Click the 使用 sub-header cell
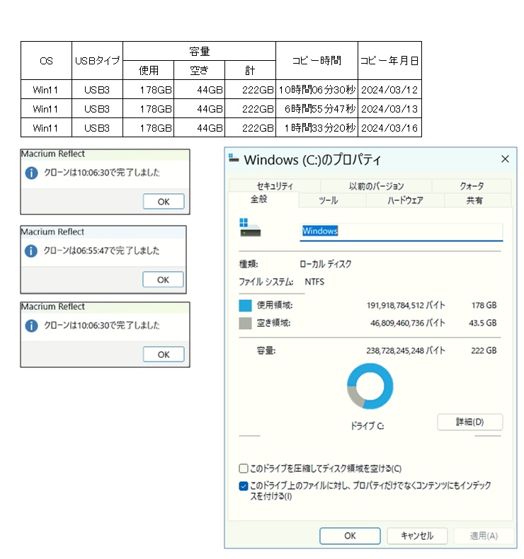Image resolution: width=524 pixels, height=559 pixels. [149, 70]
